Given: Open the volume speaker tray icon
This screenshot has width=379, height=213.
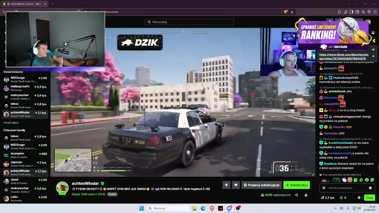Looking at the screenshot, I should click(359, 208).
